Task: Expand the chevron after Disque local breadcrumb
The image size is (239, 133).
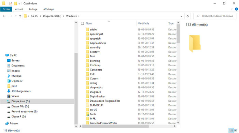Action: [64, 16]
